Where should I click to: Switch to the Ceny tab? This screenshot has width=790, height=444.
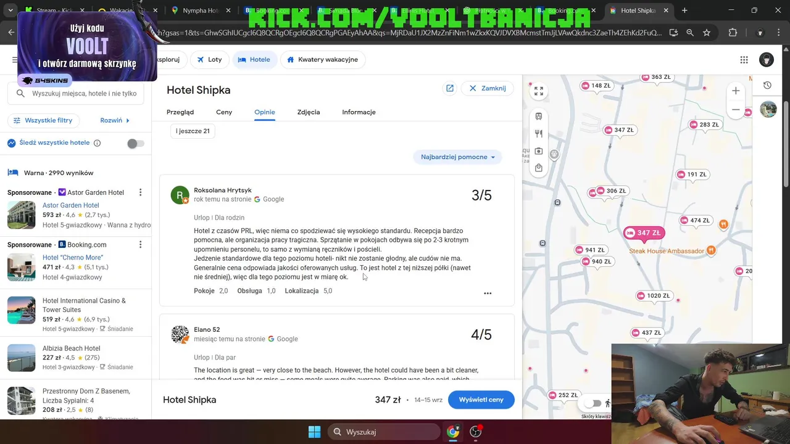pyautogui.click(x=224, y=112)
